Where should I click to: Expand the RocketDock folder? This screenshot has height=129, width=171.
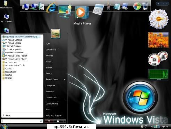9,72
